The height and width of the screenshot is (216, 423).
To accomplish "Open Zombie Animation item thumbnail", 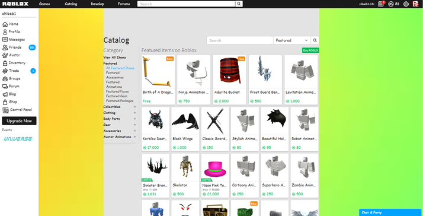I will tap(305, 167).
